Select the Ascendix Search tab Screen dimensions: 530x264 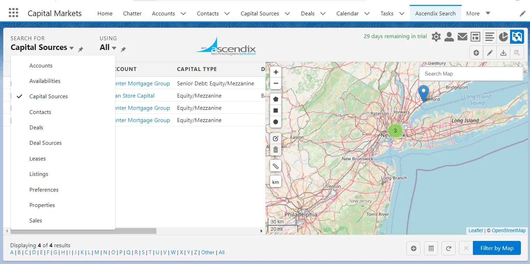[436, 14]
